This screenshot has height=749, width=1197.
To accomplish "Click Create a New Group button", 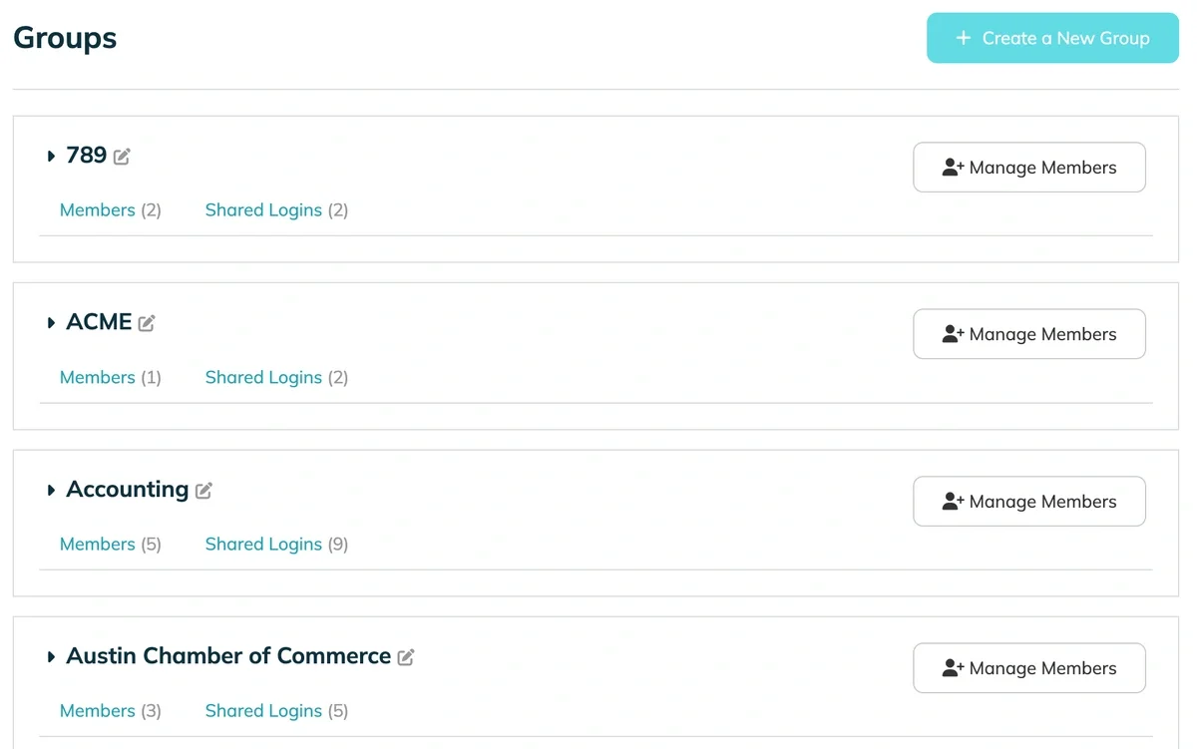I will click(1052, 38).
